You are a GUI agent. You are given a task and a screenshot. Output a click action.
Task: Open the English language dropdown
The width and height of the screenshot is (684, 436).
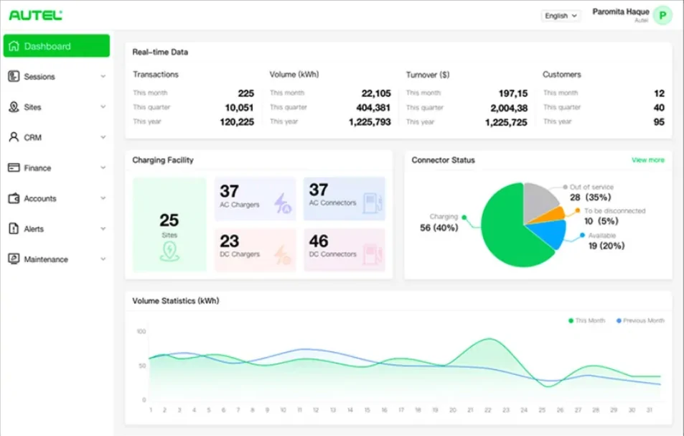(x=561, y=16)
